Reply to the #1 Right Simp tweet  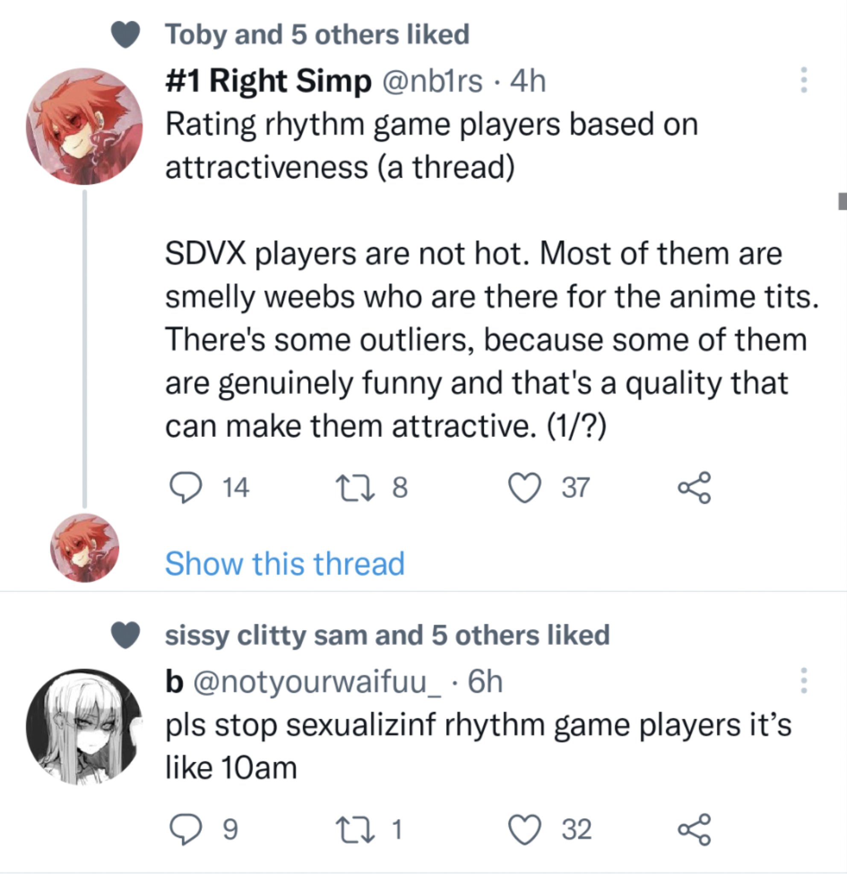point(186,487)
